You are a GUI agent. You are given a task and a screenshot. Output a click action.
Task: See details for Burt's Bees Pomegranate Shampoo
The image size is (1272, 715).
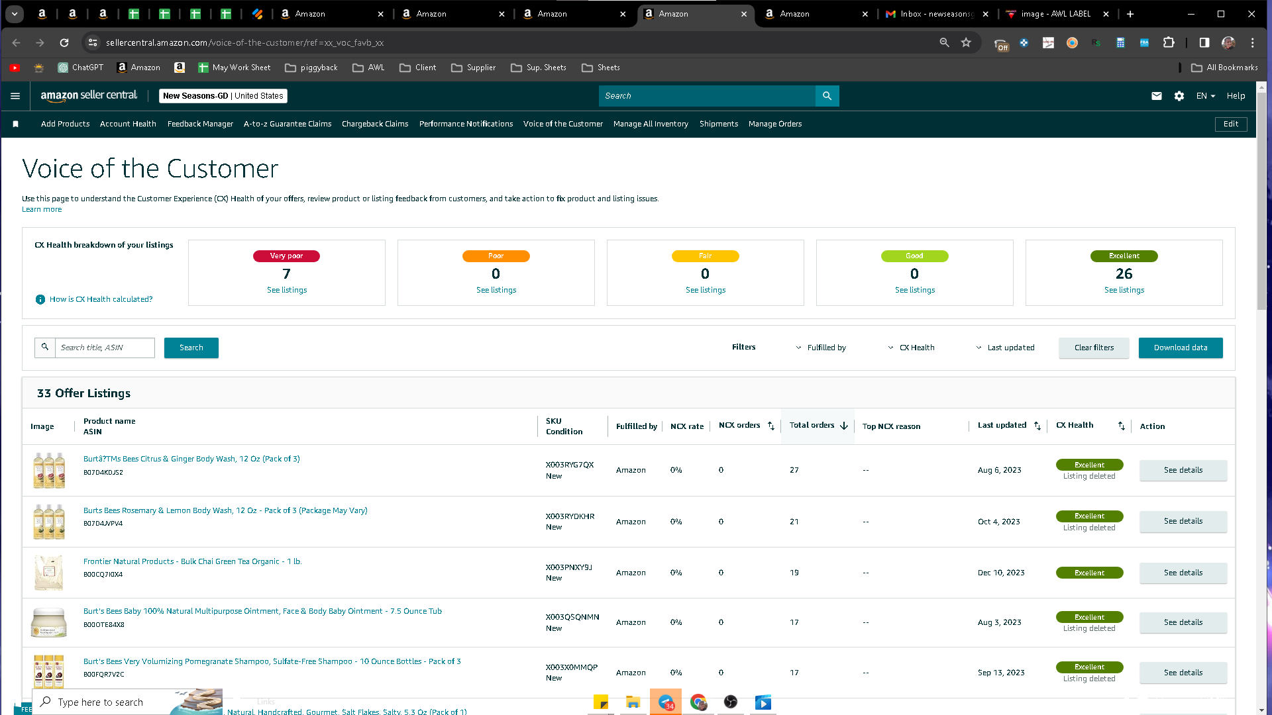point(1183,673)
